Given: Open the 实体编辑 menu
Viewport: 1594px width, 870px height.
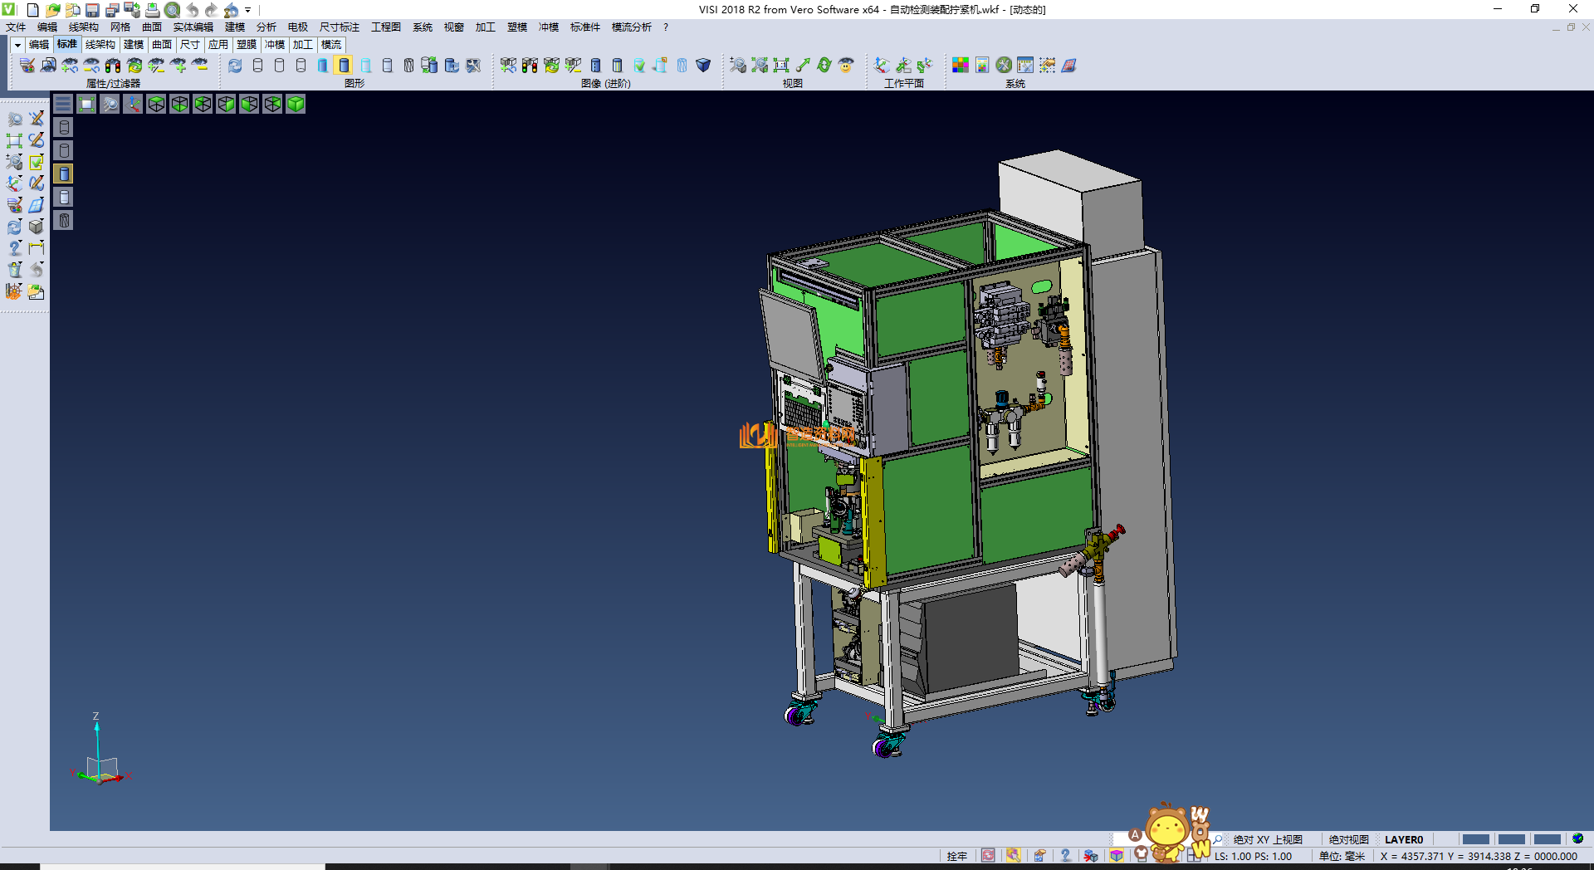Looking at the screenshot, I should click(193, 27).
